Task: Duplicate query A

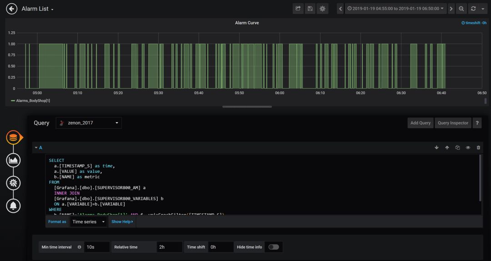Action: 457,148
